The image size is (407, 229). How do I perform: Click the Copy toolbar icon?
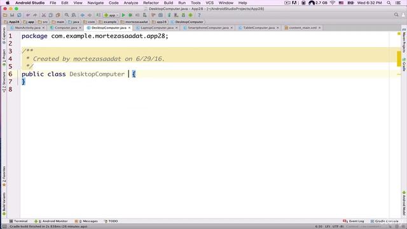tap(51, 15)
